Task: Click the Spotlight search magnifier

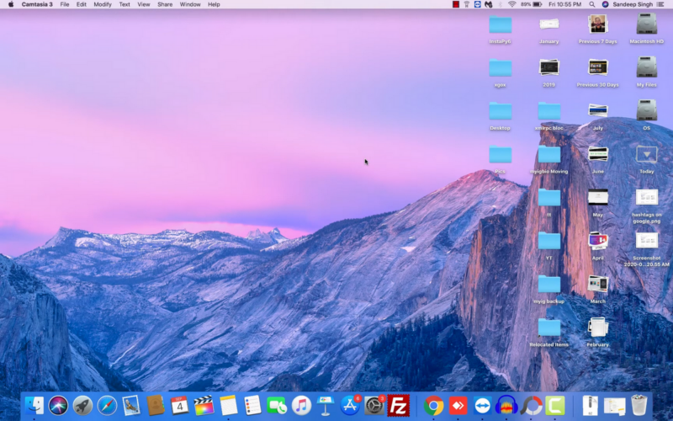Action: pyautogui.click(x=592, y=4)
